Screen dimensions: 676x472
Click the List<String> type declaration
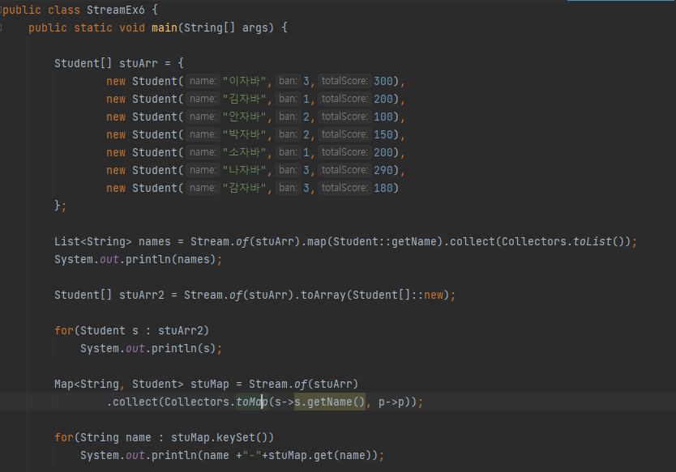click(92, 241)
